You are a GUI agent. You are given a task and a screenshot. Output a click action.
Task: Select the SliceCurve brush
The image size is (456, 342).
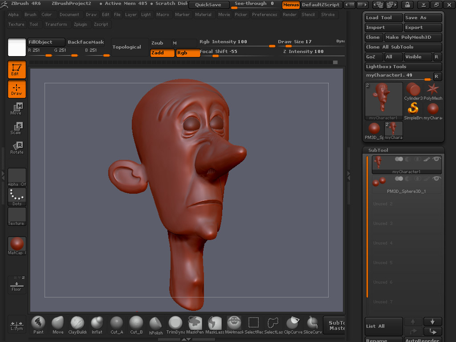pos(313,325)
